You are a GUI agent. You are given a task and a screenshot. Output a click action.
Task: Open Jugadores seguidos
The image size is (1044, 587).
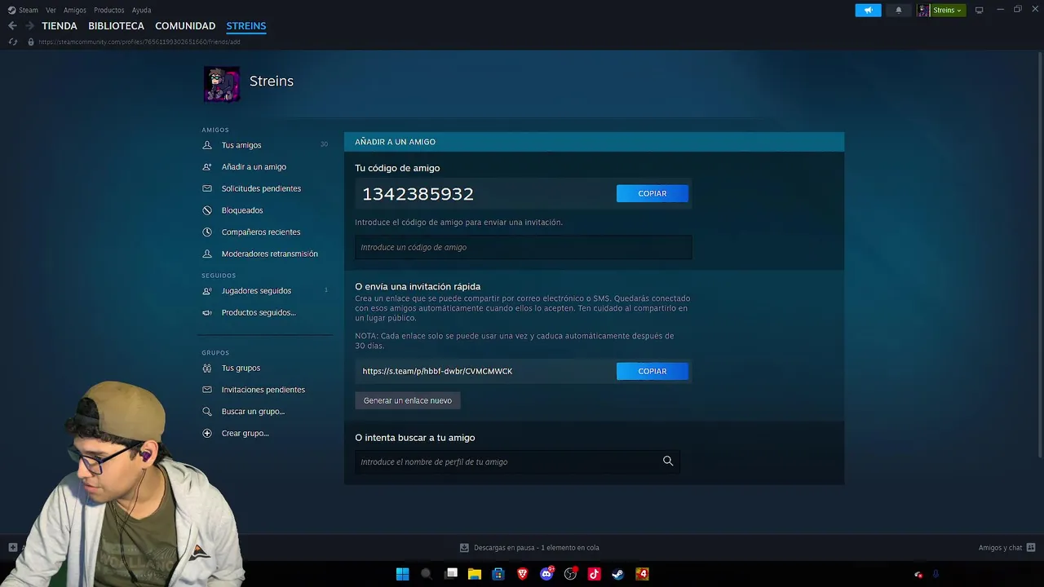coord(256,291)
